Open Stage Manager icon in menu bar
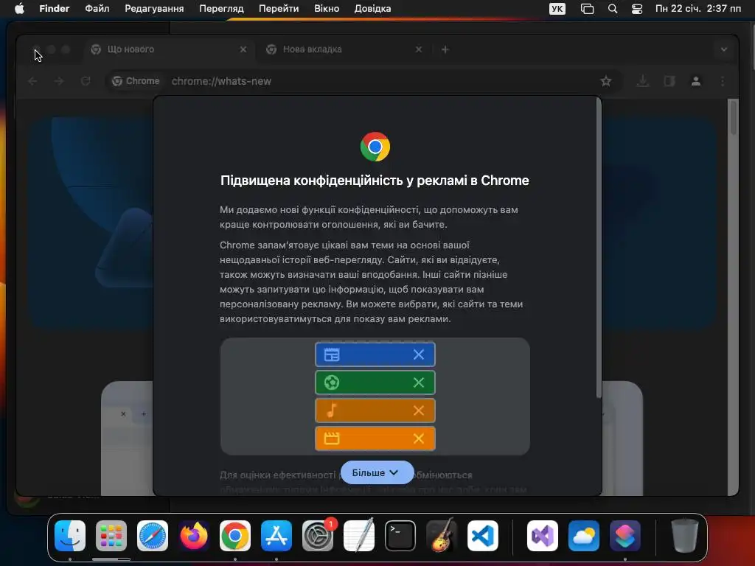Image resolution: width=755 pixels, height=566 pixels. [587, 9]
